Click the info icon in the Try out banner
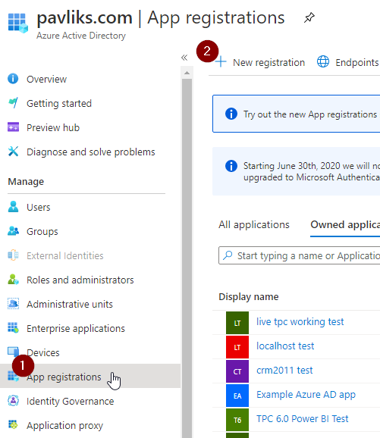The image size is (380, 438). pyautogui.click(x=231, y=114)
